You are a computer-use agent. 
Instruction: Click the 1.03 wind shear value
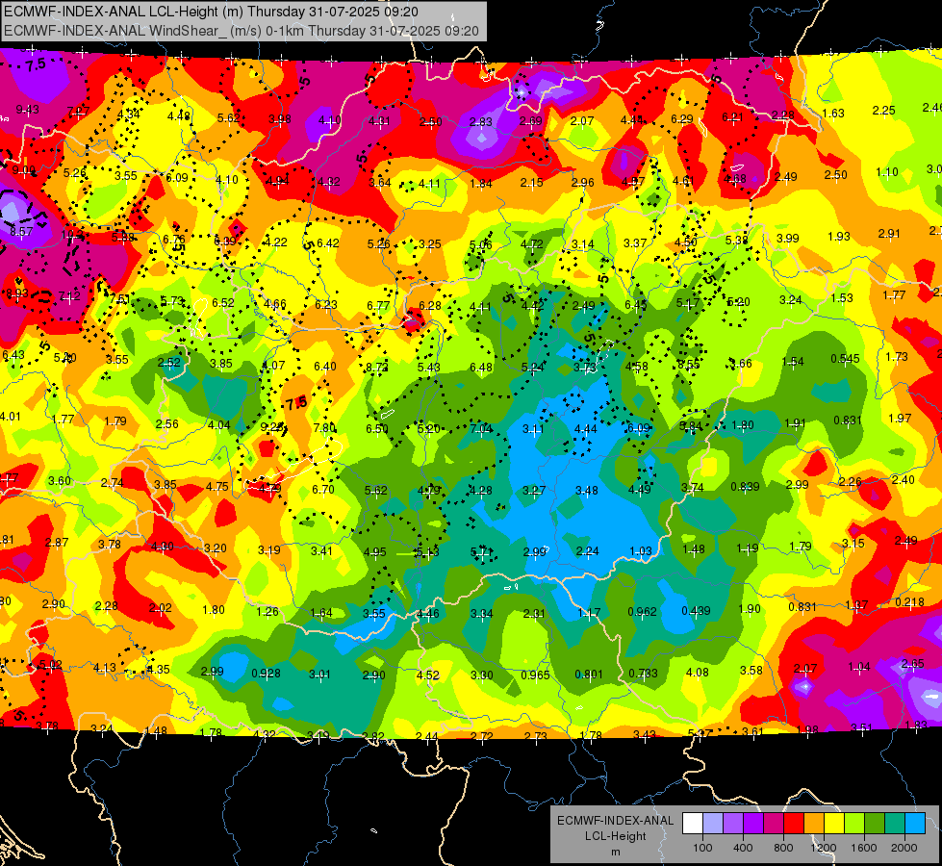coord(641,551)
